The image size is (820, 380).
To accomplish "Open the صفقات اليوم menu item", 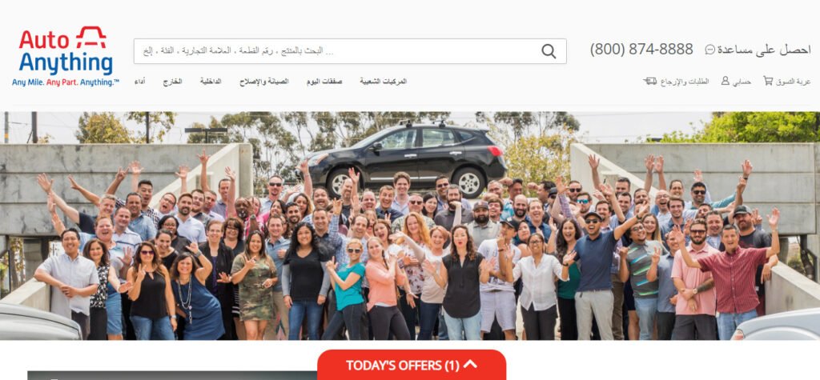I will (x=324, y=82).
